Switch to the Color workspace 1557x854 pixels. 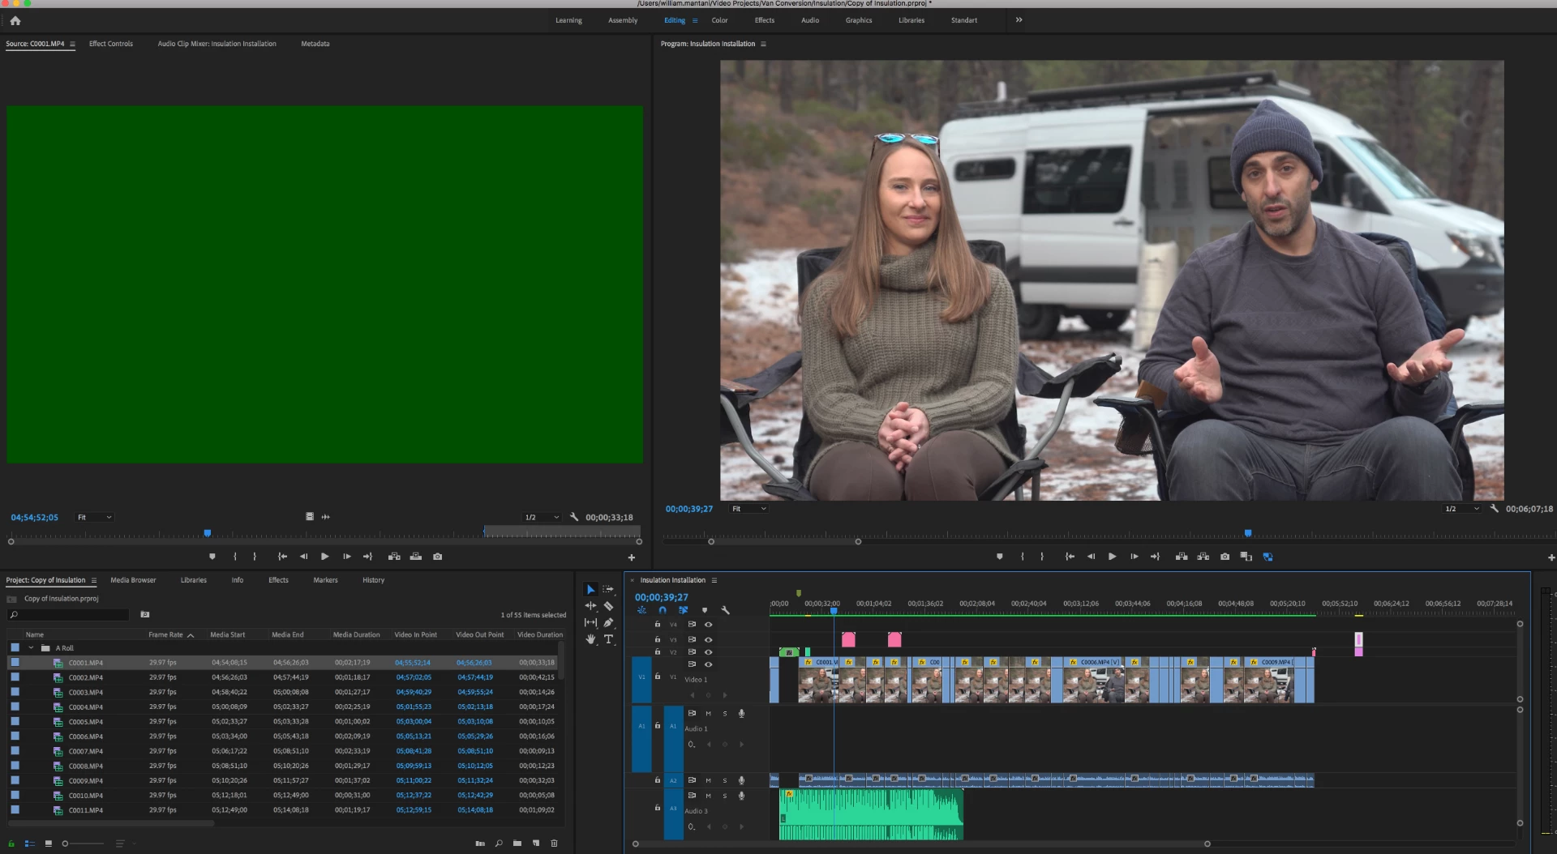(719, 20)
